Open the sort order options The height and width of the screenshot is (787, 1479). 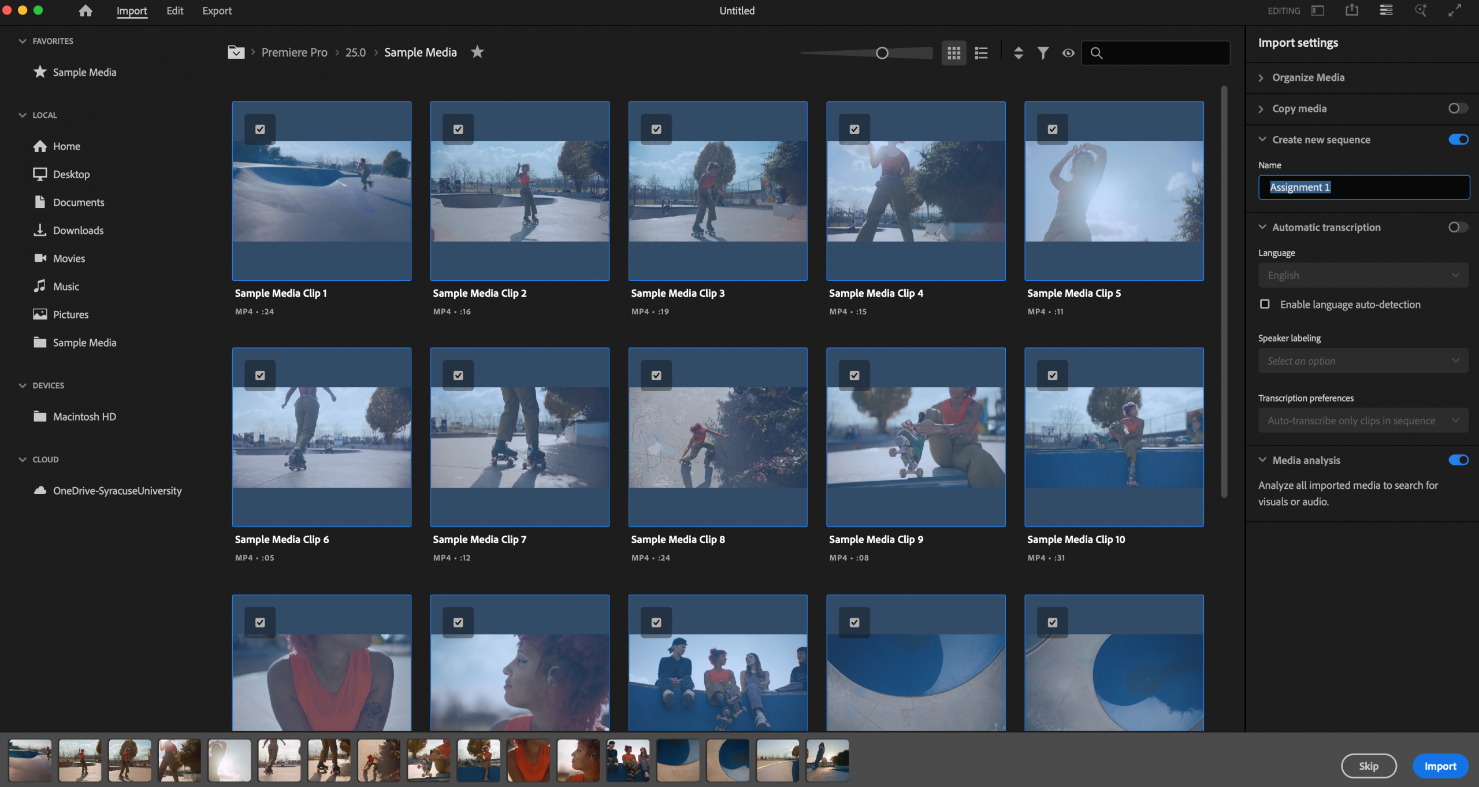1019,53
